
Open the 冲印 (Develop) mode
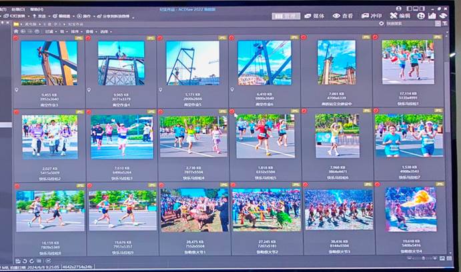click(372, 15)
